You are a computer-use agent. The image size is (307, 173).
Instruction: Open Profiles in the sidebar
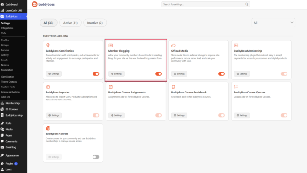click(x=5, y=40)
